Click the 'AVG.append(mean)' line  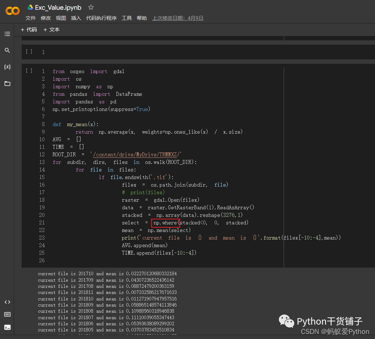coord(145,245)
